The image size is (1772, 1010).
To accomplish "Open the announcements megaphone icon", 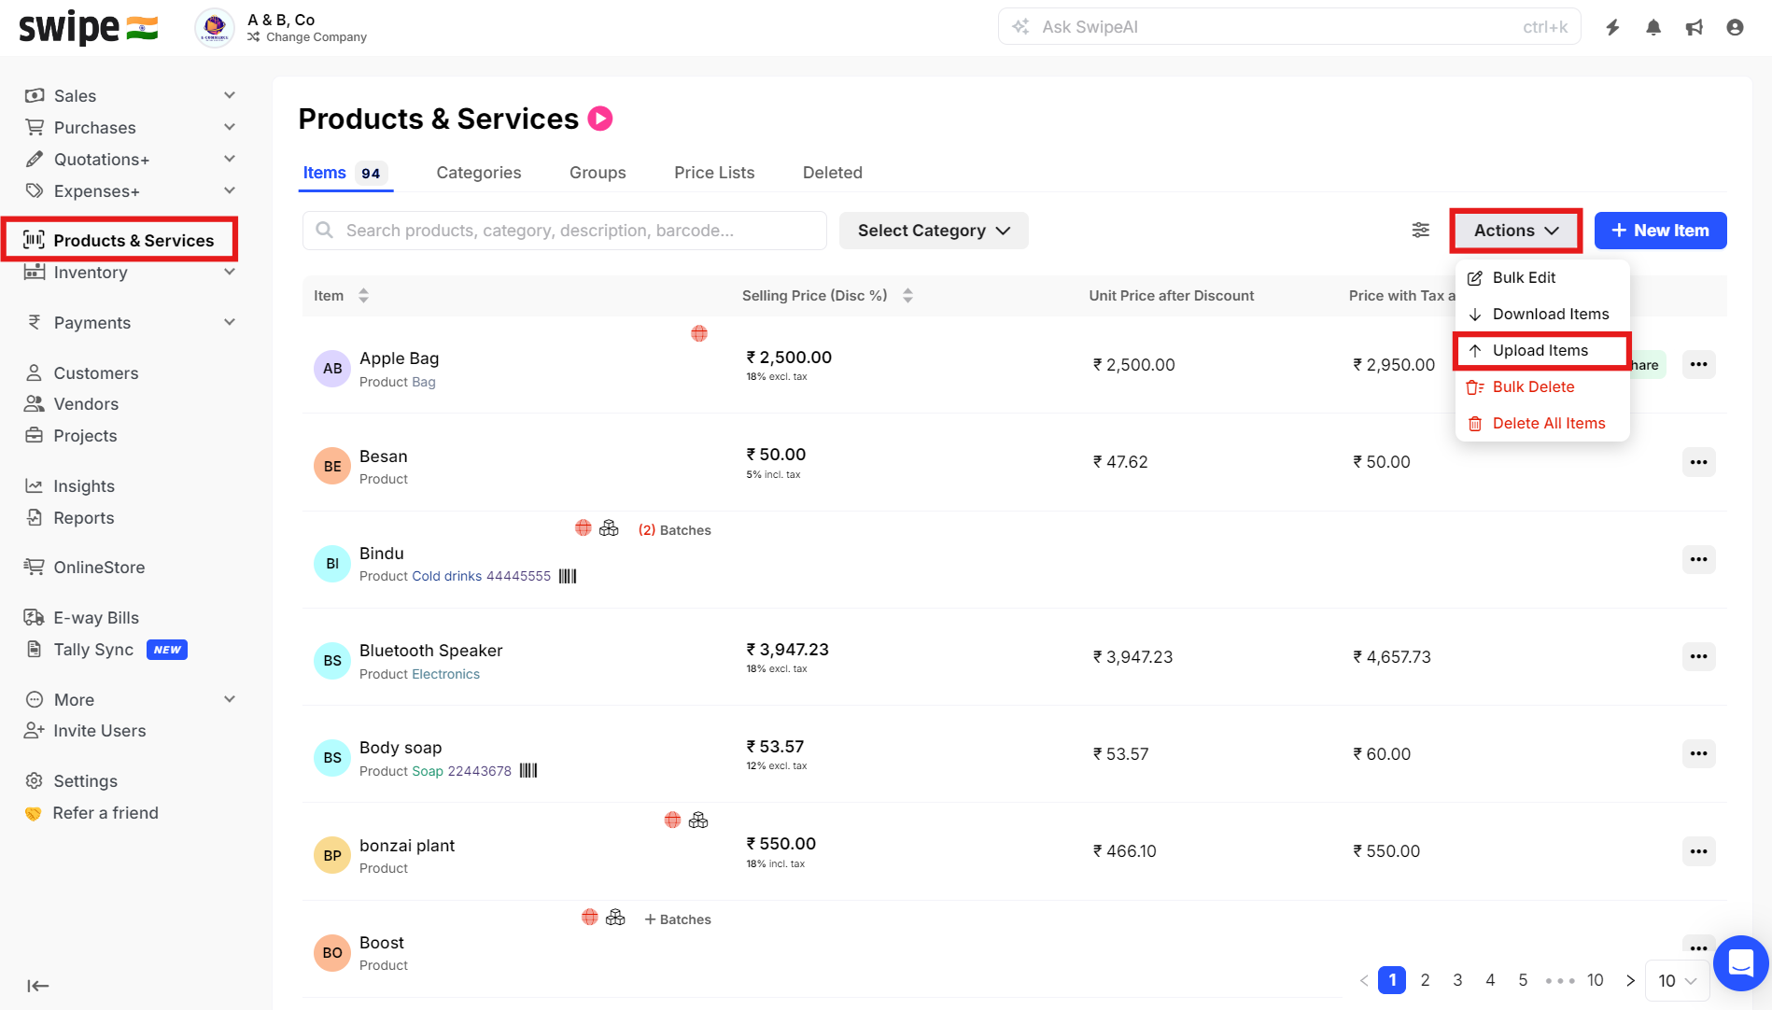I will coord(1694,27).
